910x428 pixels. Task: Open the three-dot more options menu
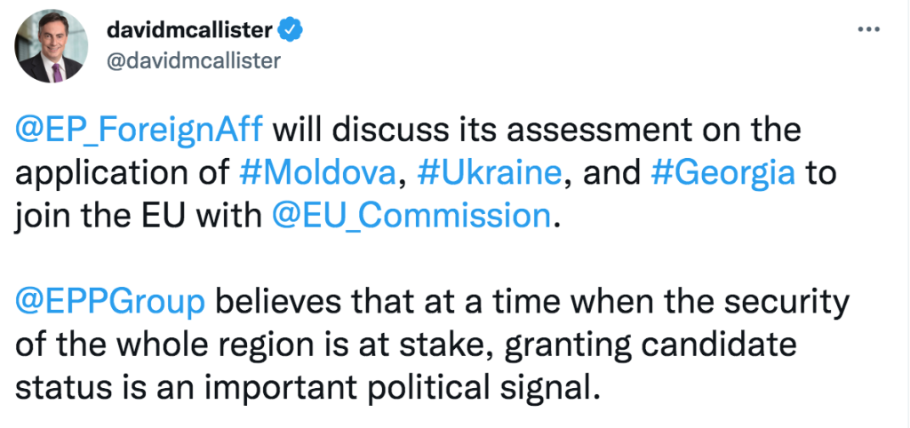click(x=869, y=30)
